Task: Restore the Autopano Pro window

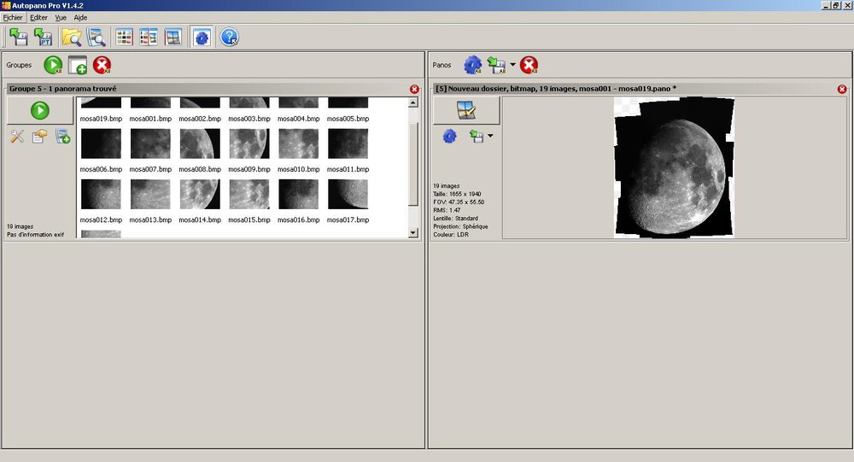Action: click(836, 5)
